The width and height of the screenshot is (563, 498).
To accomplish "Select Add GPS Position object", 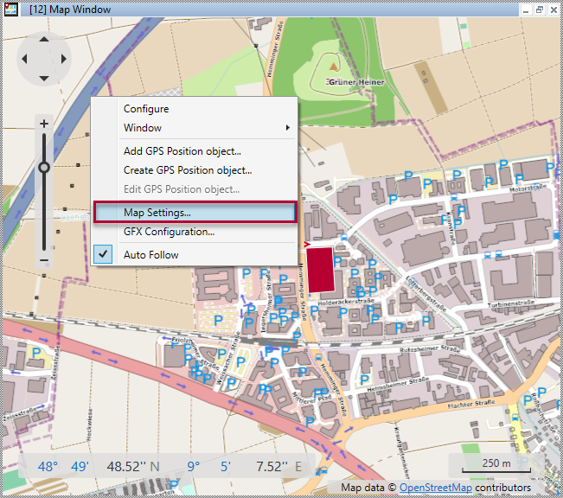I will click(182, 151).
